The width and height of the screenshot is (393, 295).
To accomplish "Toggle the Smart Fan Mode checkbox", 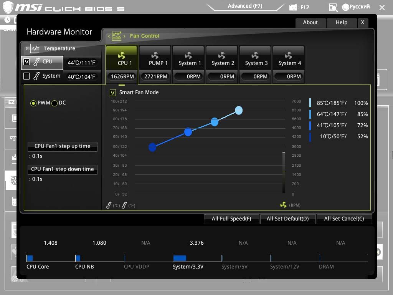I will (x=113, y=93).
